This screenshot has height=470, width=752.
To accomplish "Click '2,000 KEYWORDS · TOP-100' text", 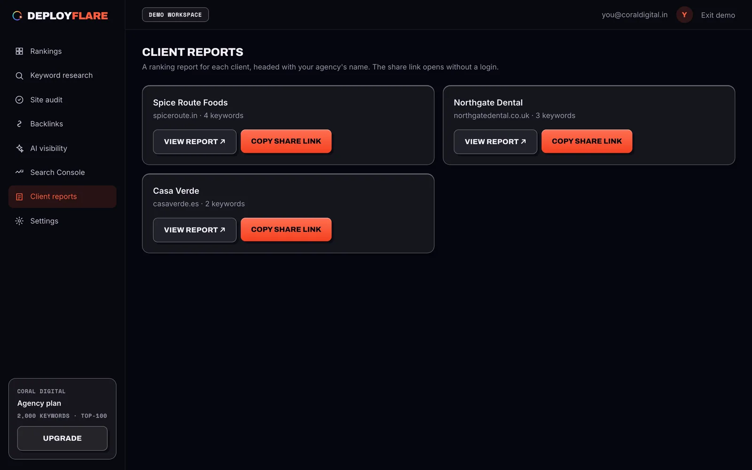I will (x=62, y=416).
